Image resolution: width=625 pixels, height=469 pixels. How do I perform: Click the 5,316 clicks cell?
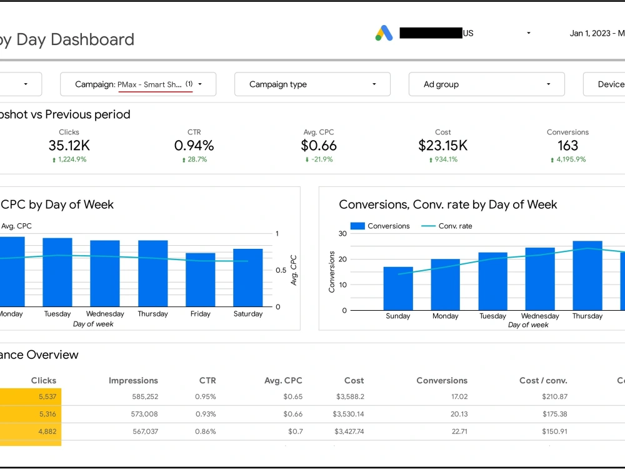click(x=31, y=415)
